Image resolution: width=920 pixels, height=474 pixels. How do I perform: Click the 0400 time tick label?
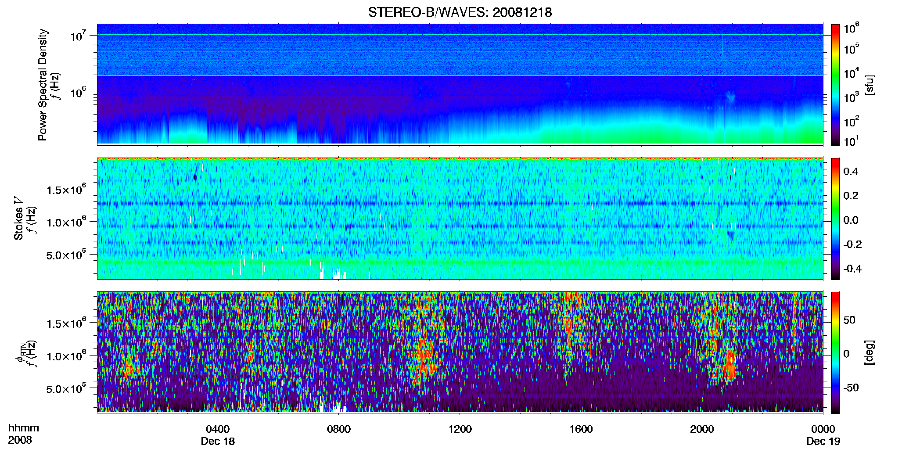[218, 429]
